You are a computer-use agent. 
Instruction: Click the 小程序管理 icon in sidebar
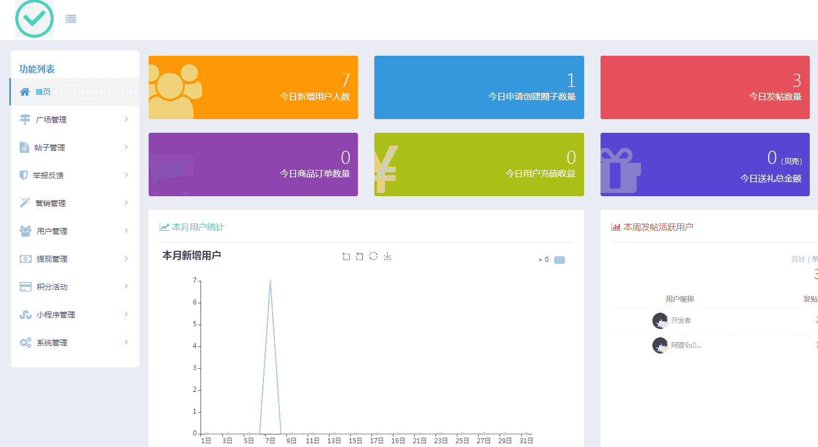click(25, 314)
